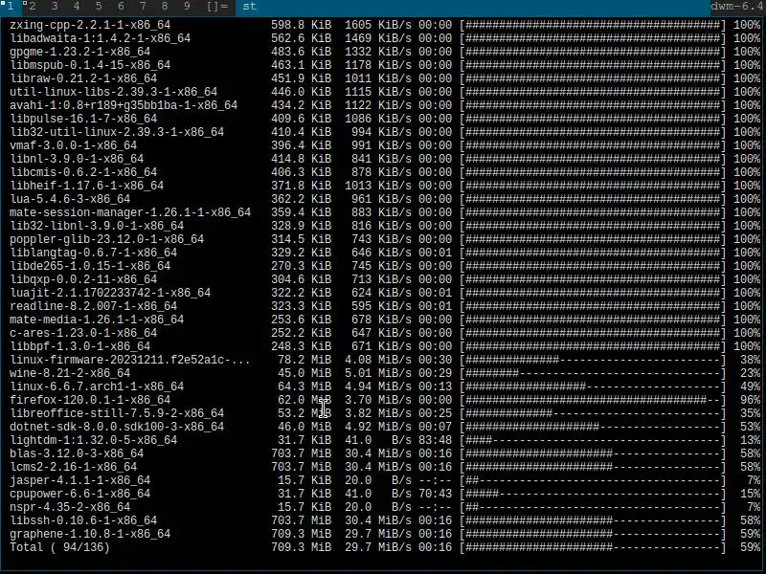
Task: Click the firefox download progress bar
Action: tap(593, 400)
